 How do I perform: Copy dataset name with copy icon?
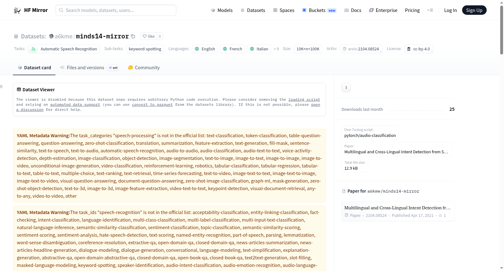pos(133,36)
